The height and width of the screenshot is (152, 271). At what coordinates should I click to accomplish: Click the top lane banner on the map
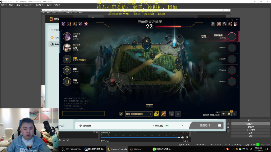tap(134, 44)
